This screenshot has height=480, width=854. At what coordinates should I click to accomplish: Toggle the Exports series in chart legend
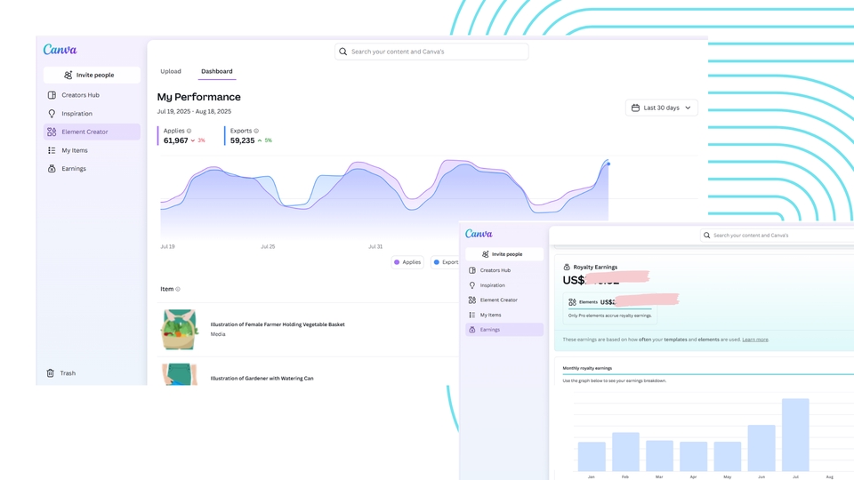(x=445, y=262)
